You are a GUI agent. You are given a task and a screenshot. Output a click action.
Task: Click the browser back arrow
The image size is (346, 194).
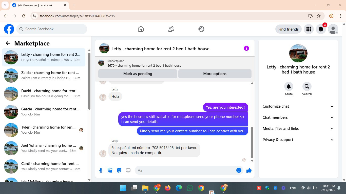coord(6,16)
